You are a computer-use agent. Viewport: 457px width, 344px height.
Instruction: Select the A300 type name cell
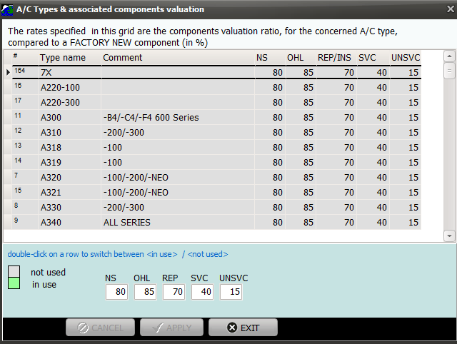tap(70, 117)
